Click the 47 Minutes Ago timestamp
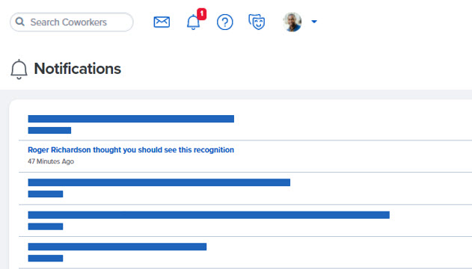This screenshot has width=472, height=269. click(x=51, y=161)
